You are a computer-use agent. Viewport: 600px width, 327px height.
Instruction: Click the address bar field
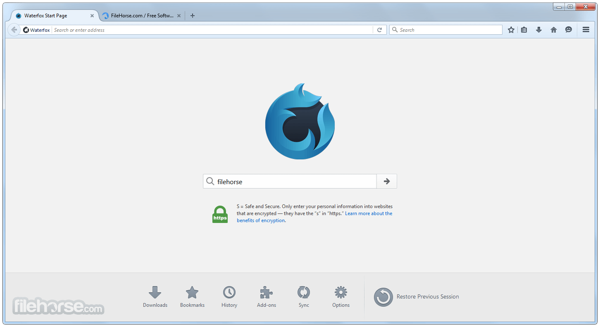pyautogui.click(x=213, y=30)
